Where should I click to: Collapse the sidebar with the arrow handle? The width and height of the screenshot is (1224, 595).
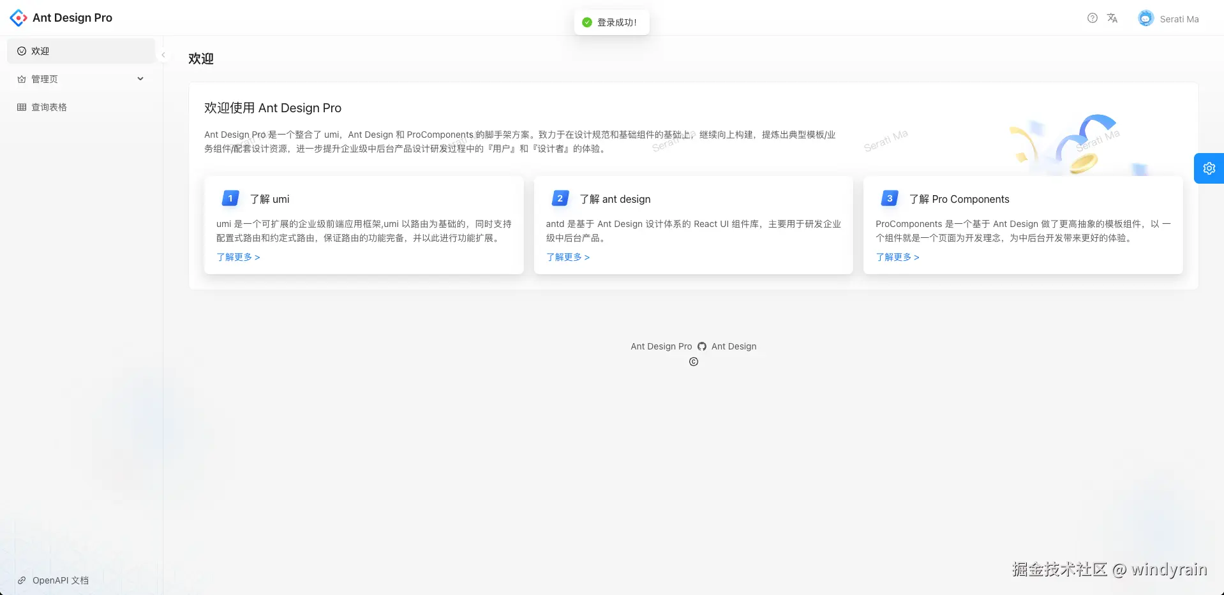(163, 55)
